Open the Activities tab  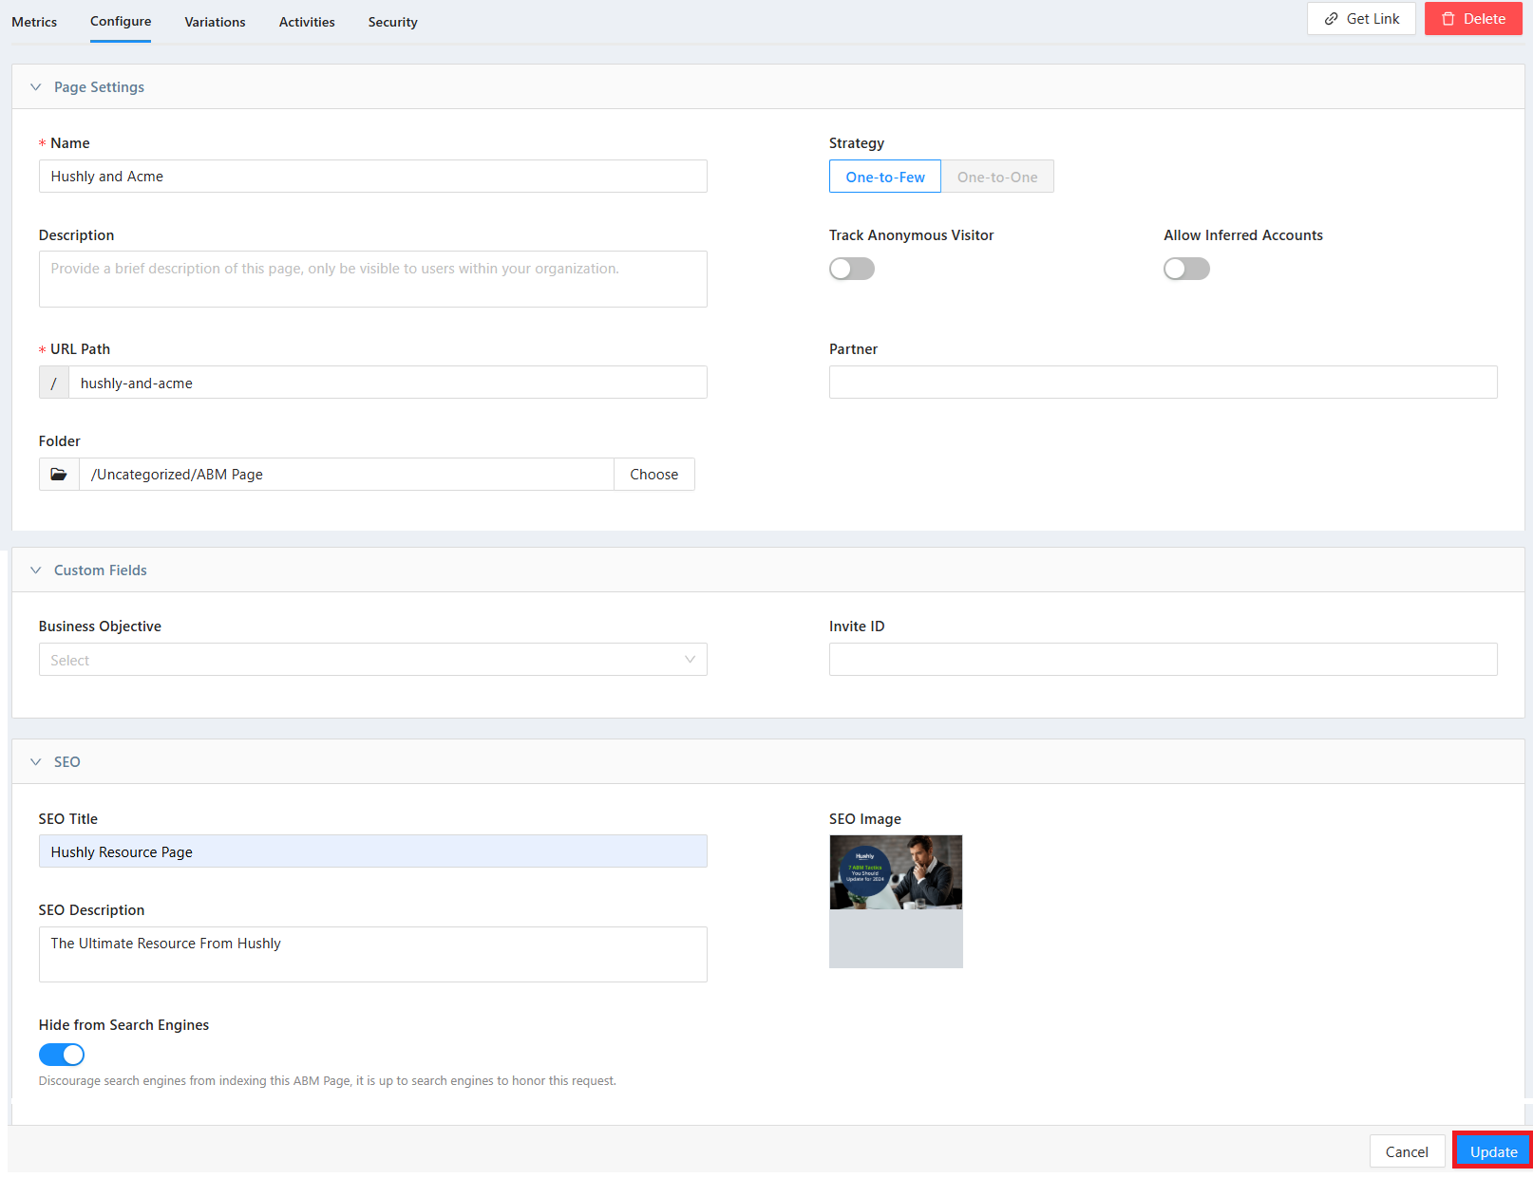pos(307,22)
